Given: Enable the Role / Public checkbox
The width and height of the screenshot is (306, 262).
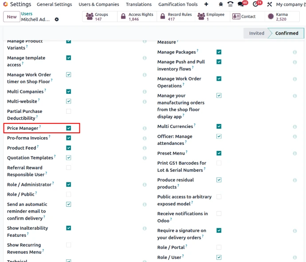Looking at the screenshot, I should pos(69,194).
